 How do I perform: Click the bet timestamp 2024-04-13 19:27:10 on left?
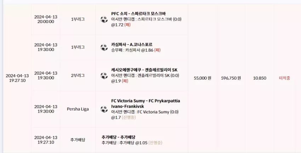17,78
